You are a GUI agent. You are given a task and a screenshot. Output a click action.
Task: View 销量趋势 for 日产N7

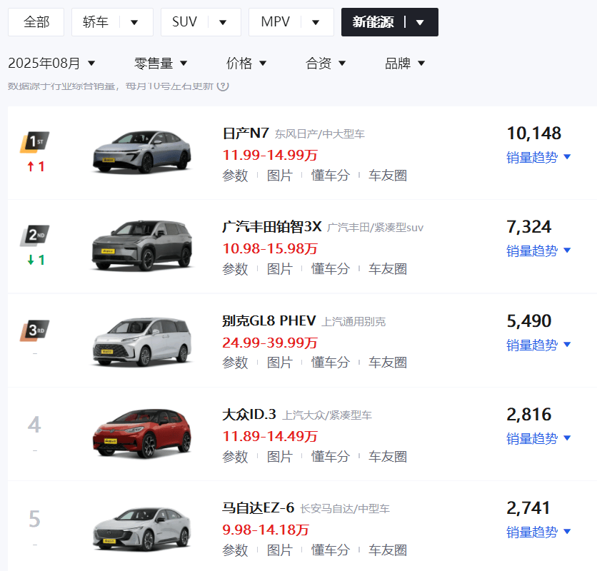538,157
